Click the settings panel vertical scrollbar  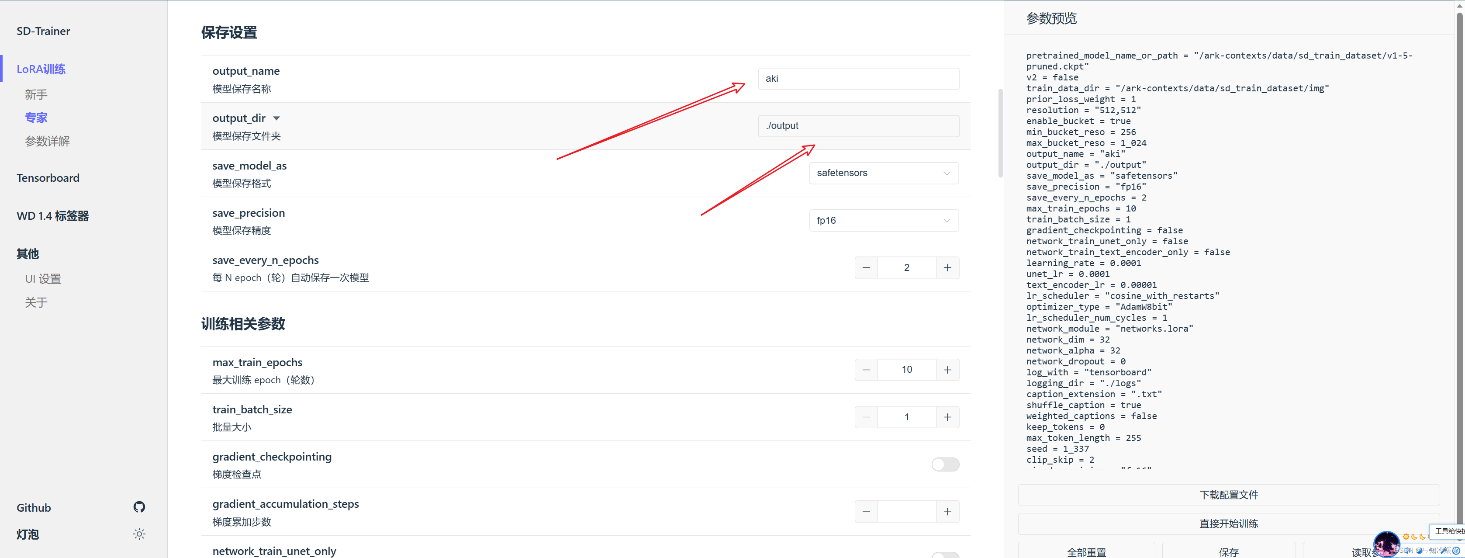[1000, 134]
